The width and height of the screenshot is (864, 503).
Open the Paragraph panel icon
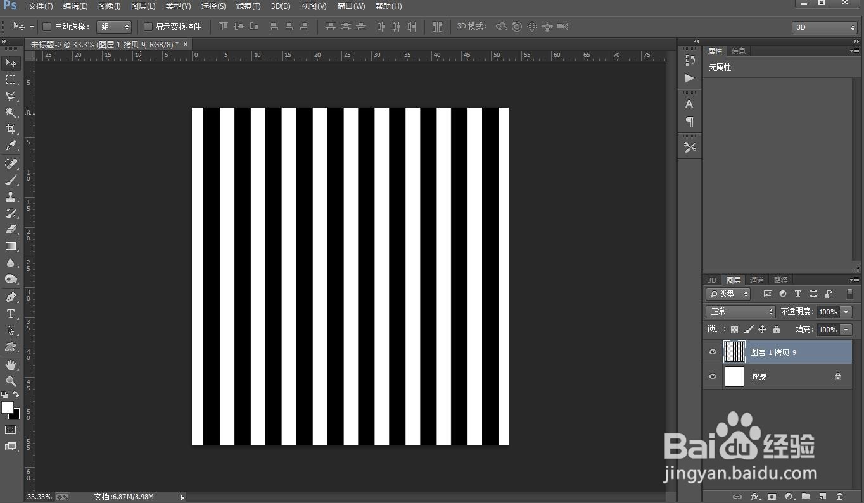coord(690,121)
